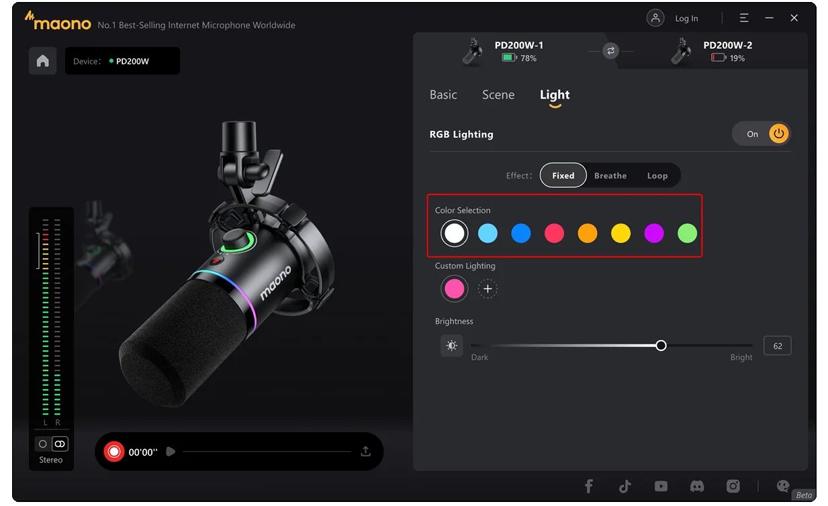
Task: Turn off RGB Lighting with the power toggle
Action: 778,134
